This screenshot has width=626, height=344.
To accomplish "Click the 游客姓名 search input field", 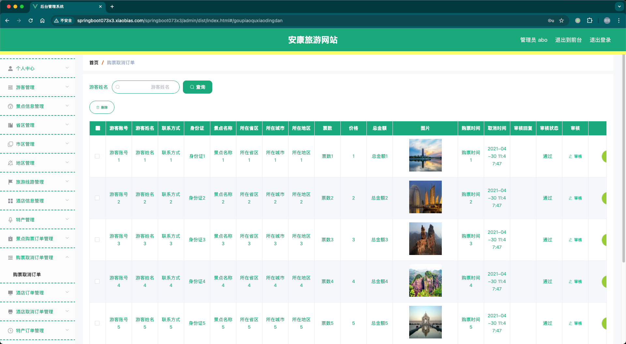I will [x=146, y=87].
